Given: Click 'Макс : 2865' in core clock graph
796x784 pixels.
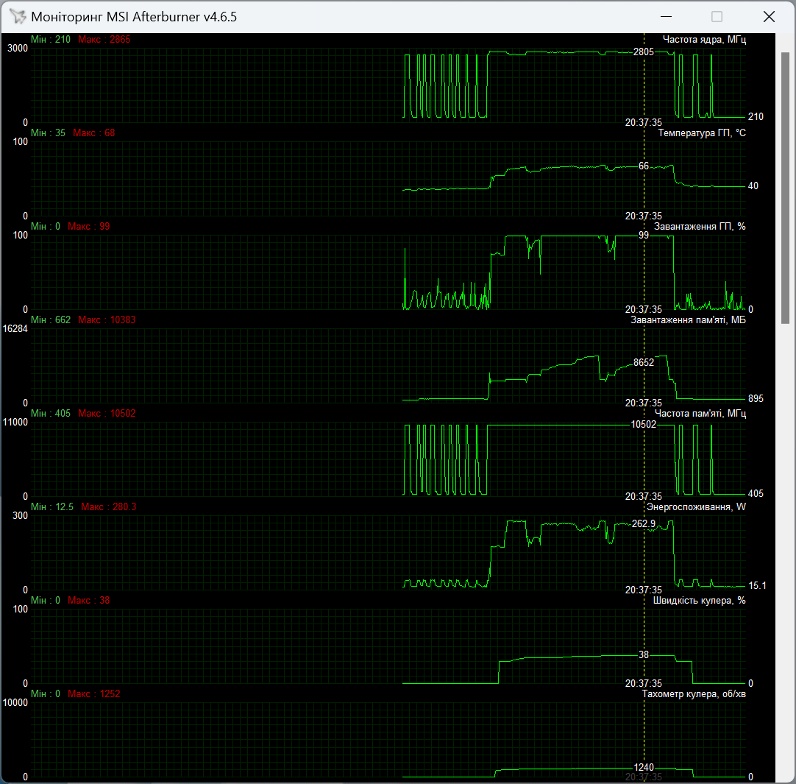Looking at the screenshot, I should click(x=104, y=40).
